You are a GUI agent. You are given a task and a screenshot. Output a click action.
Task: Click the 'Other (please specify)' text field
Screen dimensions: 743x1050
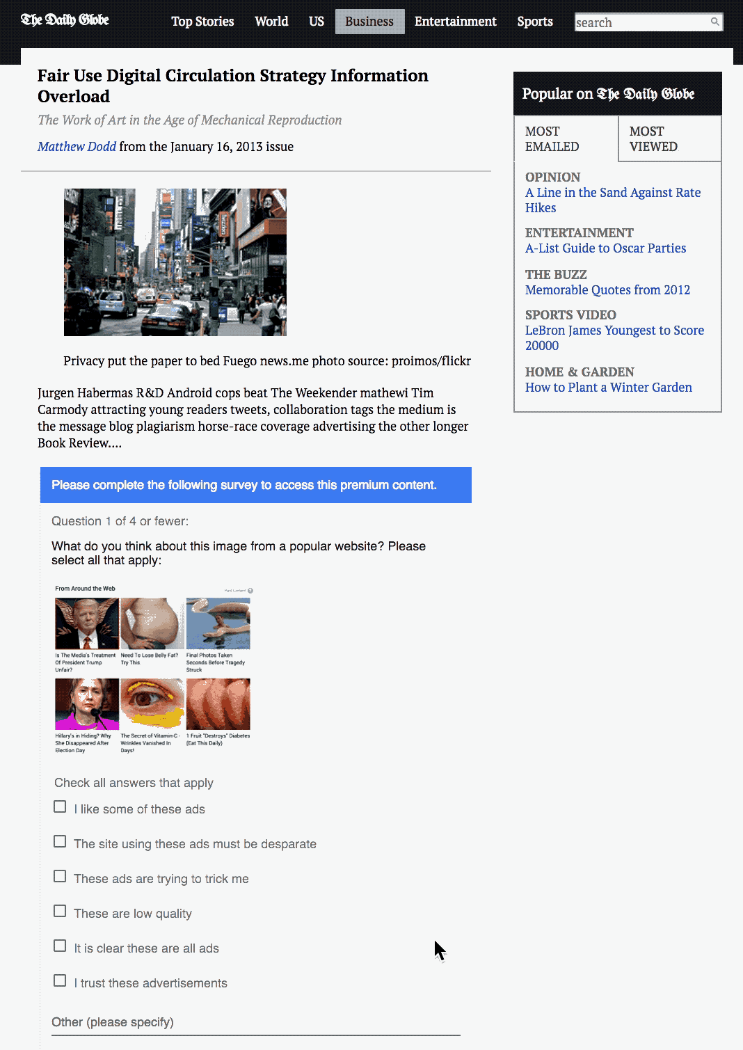256,1023
